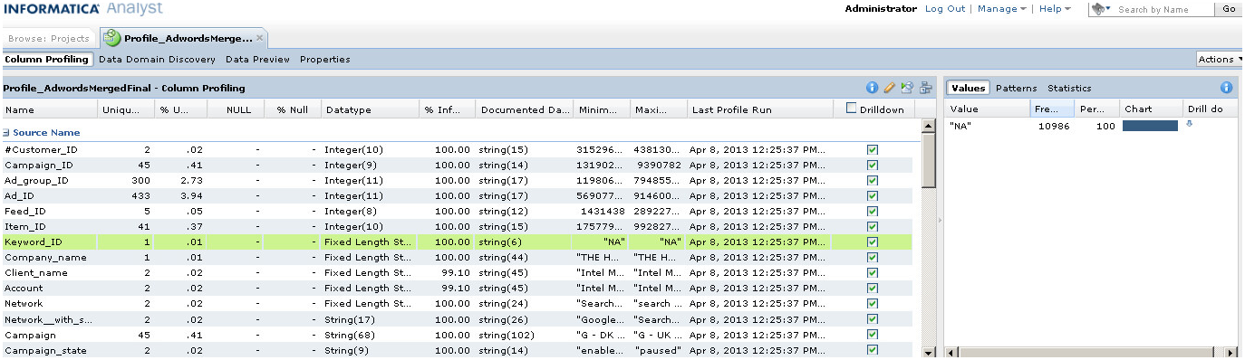Uncheck Drilldown for Campaign row
Screen dimensions: 1245x360
click(x=873, y=334)
